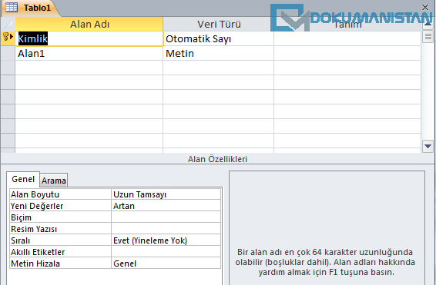Viewport: 436px width, 285px height.
Task: Click the Otomatik Sayı data type cell
Action: click(219, 38)
